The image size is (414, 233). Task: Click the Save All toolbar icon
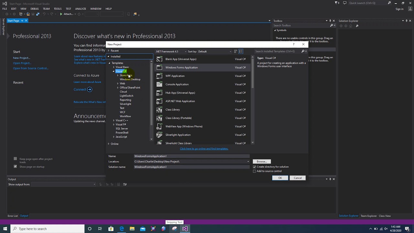(38, 14)
